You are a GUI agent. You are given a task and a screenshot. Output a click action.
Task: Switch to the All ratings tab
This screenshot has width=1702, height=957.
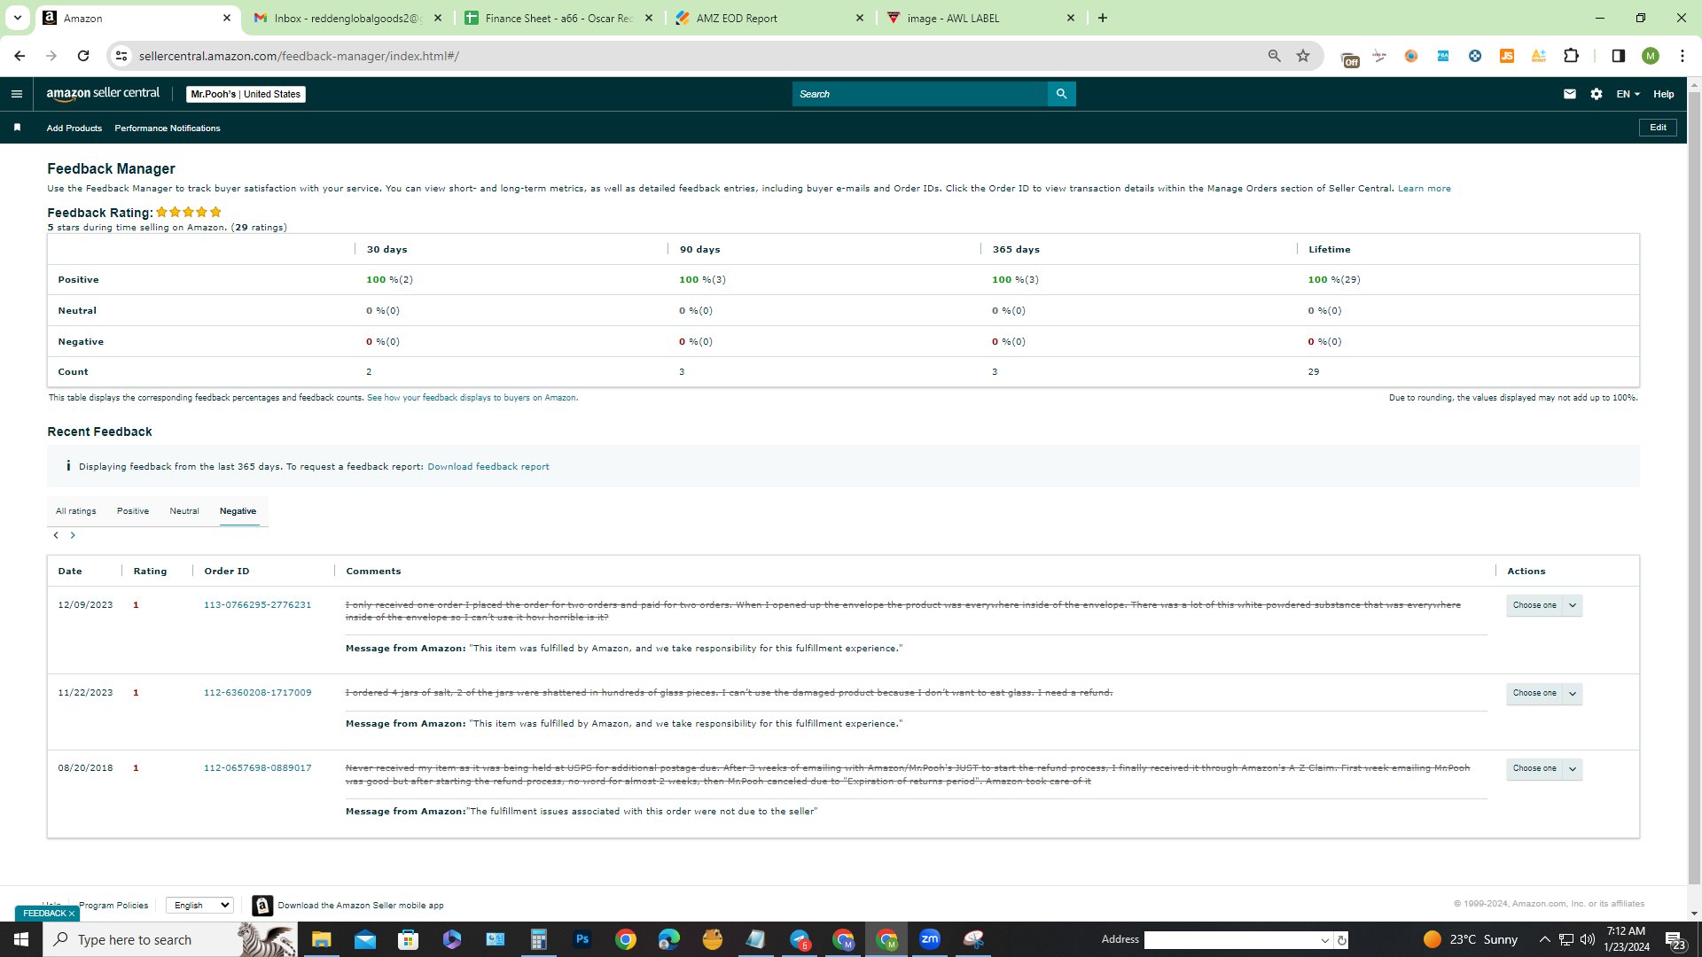pos(76,511)
